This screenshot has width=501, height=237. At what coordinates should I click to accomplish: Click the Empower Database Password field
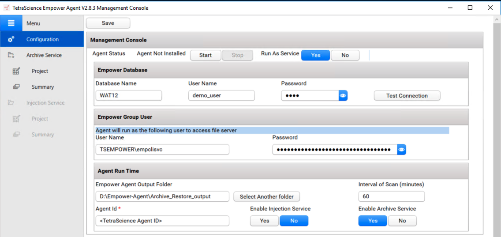(310, 96)
